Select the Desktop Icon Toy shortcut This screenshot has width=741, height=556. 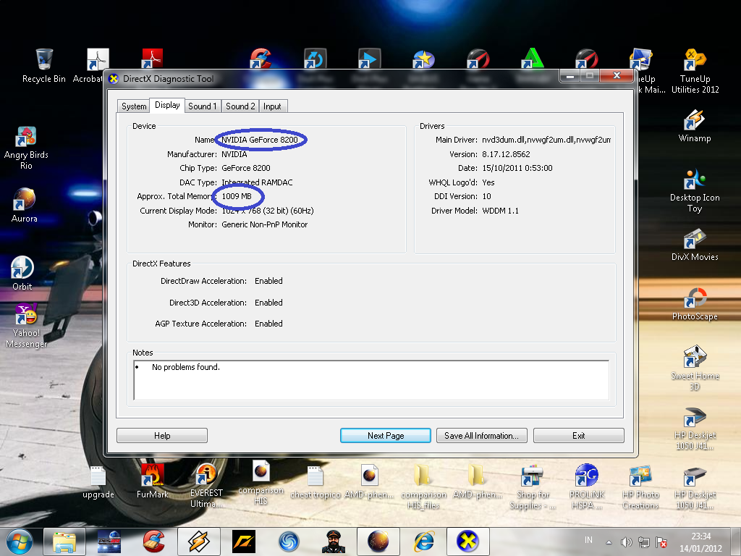click(695, 190)
